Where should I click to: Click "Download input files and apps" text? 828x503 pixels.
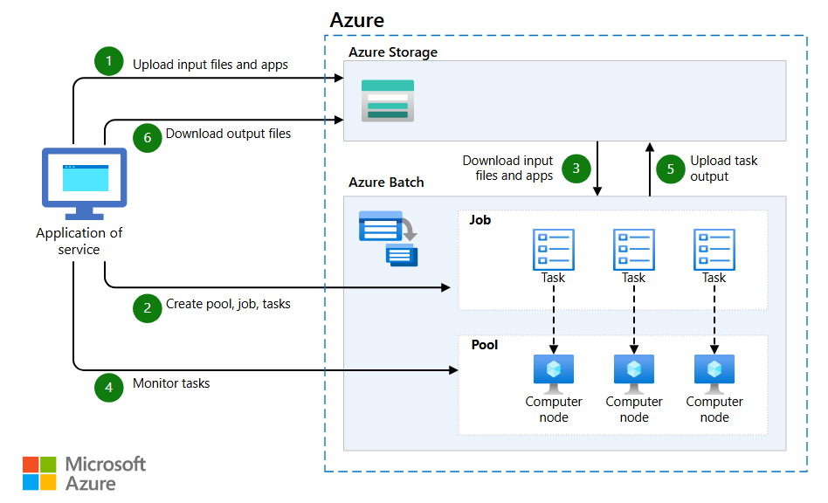[508, 168]
